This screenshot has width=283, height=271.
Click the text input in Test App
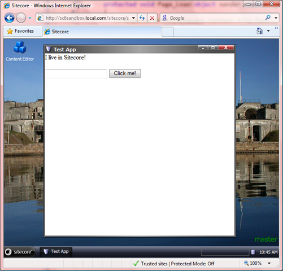tap(76, 73)
